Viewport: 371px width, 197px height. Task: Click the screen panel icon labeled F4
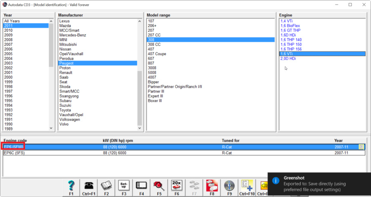142,188
